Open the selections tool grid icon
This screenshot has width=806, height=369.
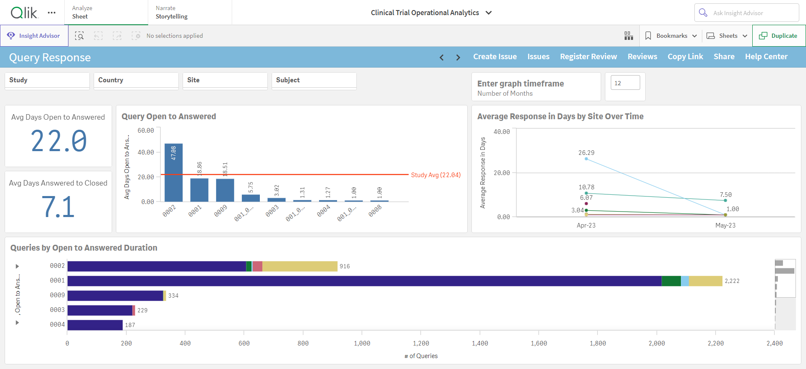pos(628,36)
